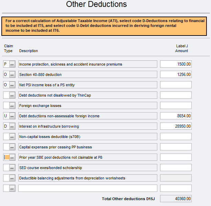Open lookup for Prior year SBE pool deductions
211x206 pixels.
point(12,157)
